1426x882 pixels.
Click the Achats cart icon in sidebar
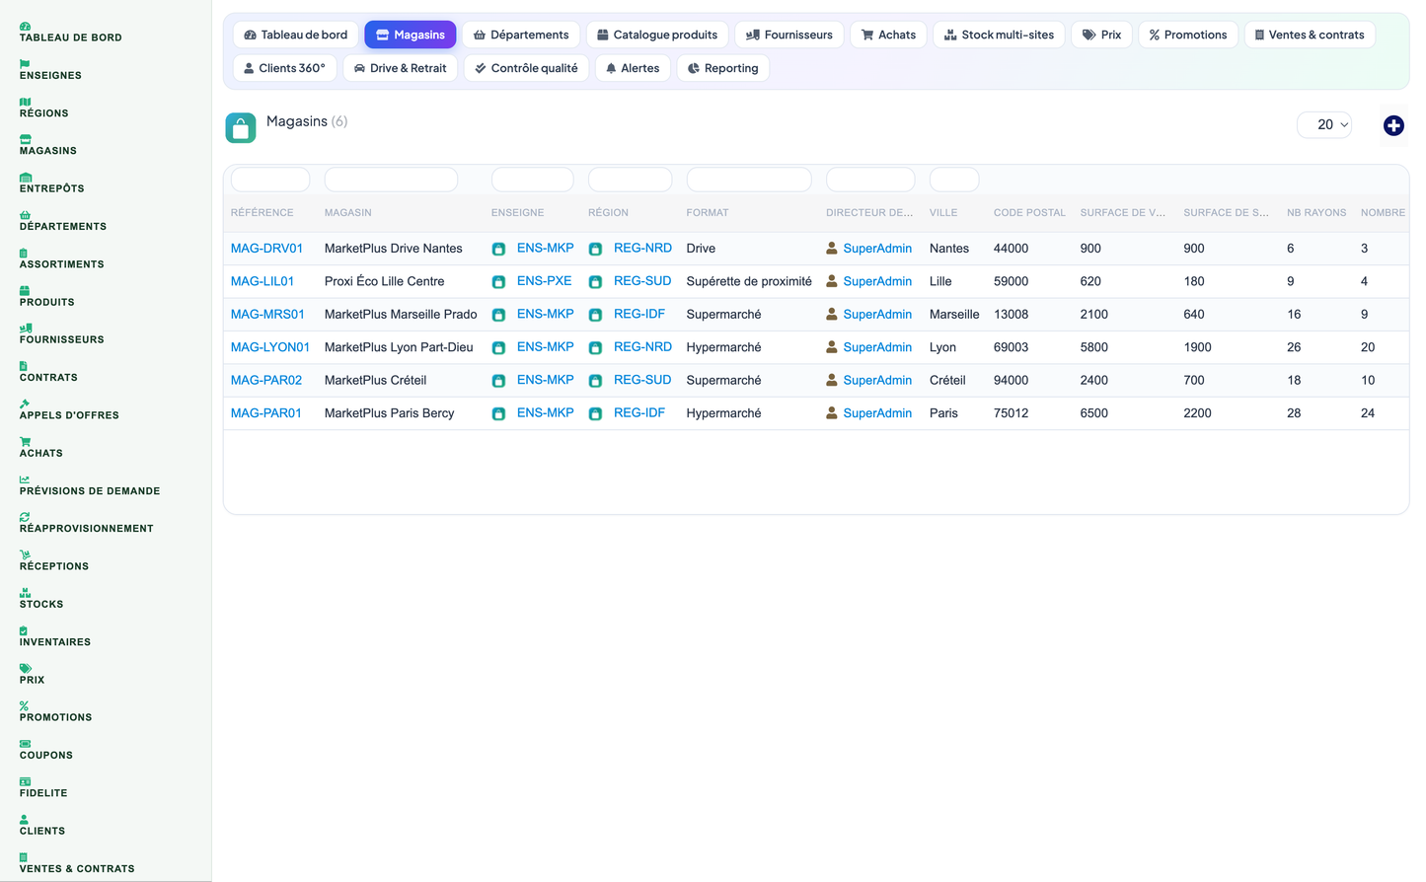(25, 442)
